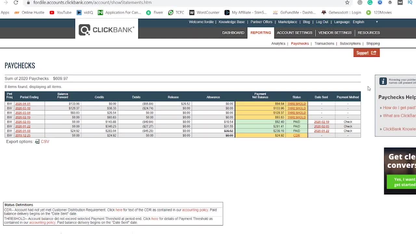This screenshot has width=416, height=234.
Task: Click the WordPress extension icon
Action: 390,3
